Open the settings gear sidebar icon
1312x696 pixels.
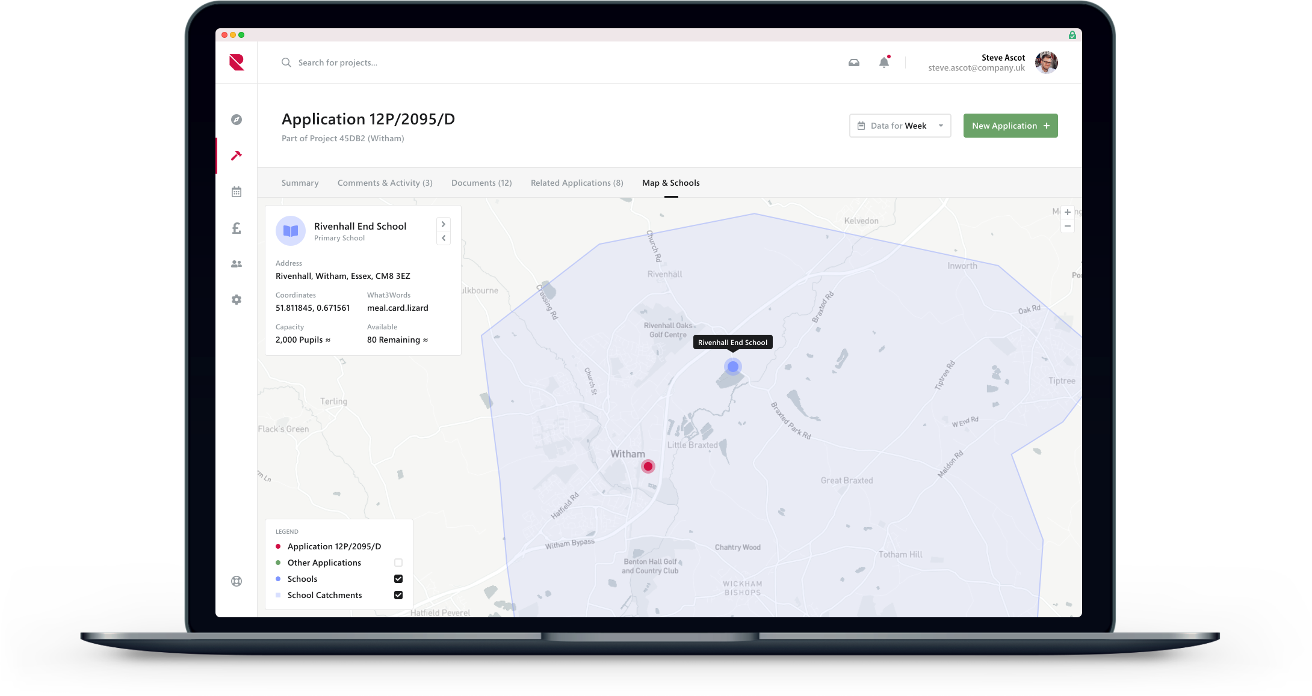coord(237,299)
